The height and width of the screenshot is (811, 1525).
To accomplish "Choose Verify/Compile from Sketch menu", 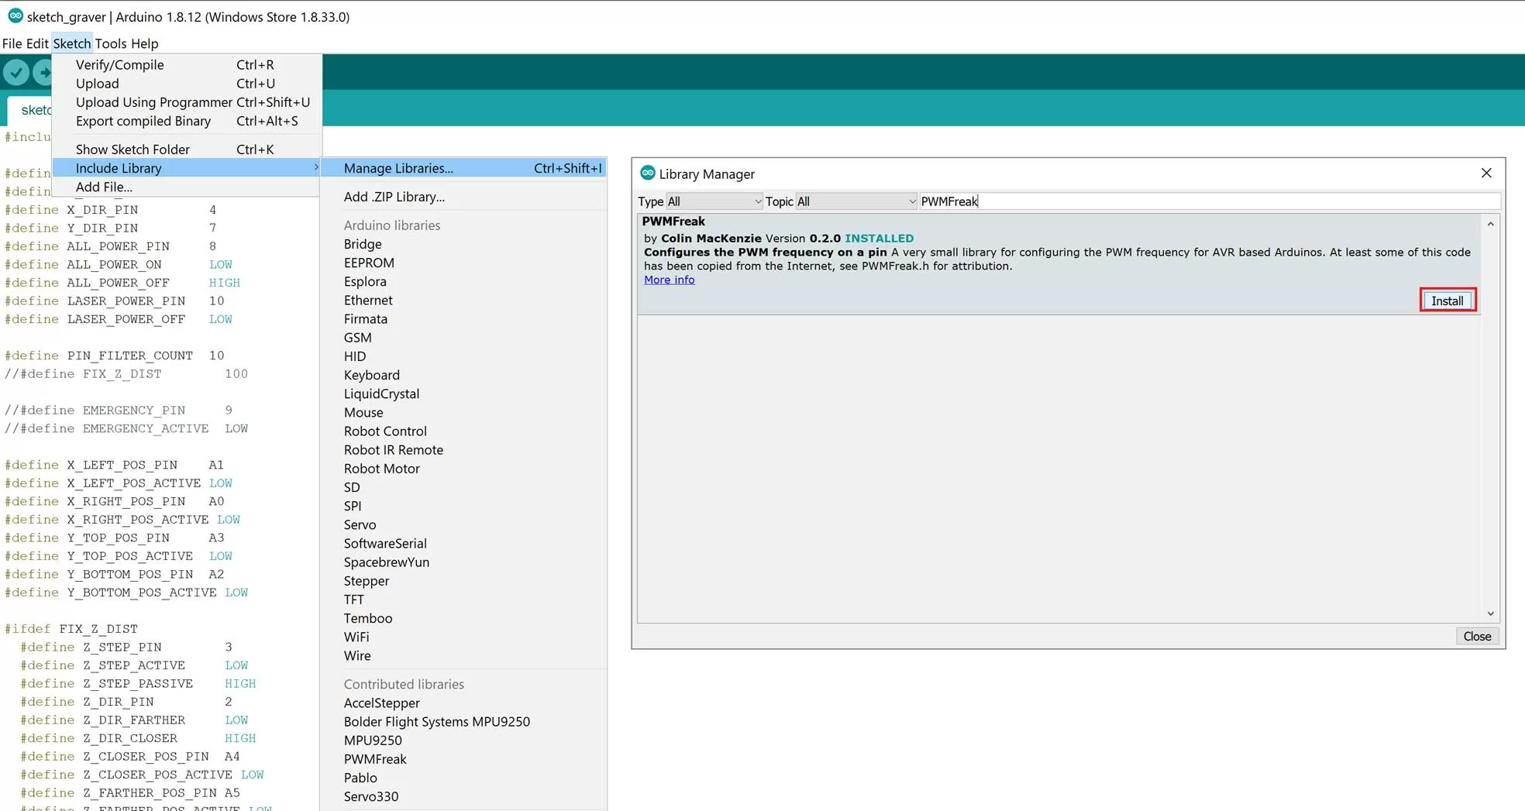I will (186, 65).
